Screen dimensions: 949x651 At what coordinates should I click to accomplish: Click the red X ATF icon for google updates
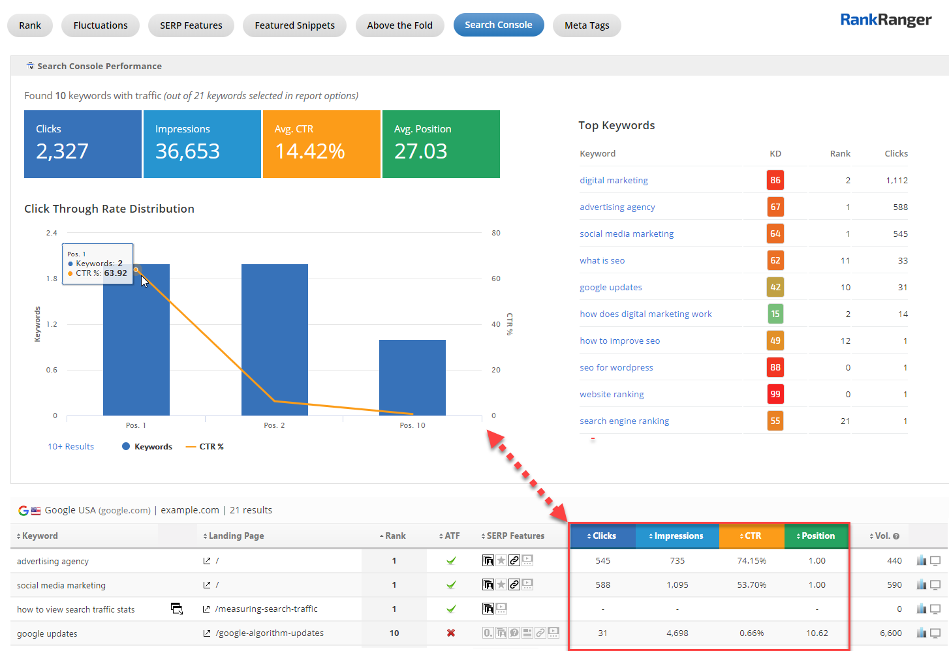coord(450,633)
